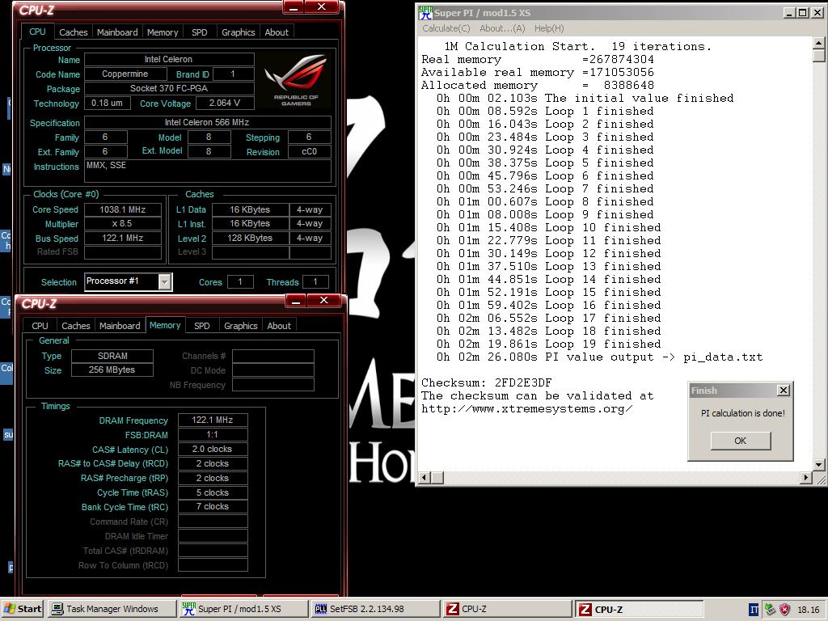The image size is (828, 621).
Task: Click the Coppermine code name field
Action: tap(125, 74)
